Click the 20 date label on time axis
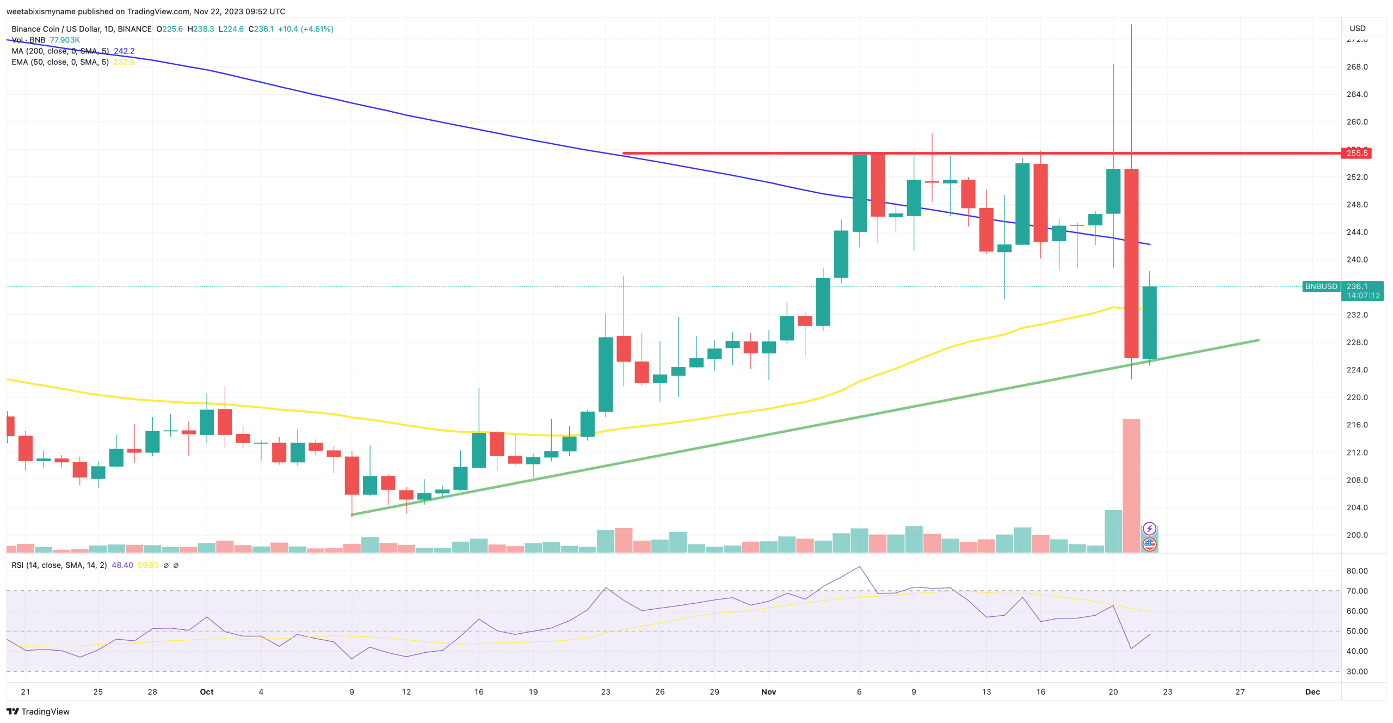 coord(1113,691)
